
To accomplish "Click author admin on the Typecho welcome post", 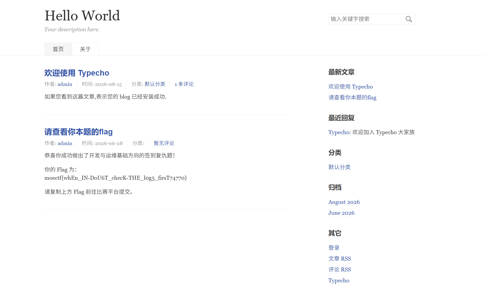I will pos(65,84).
